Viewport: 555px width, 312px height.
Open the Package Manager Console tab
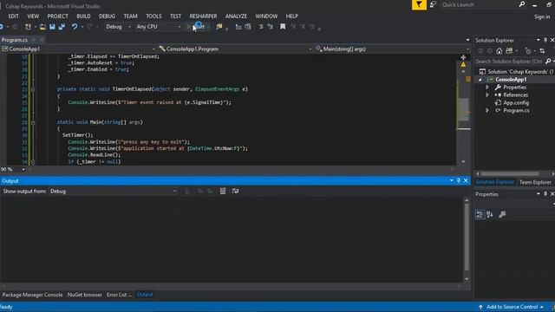(x=32, y=295)
